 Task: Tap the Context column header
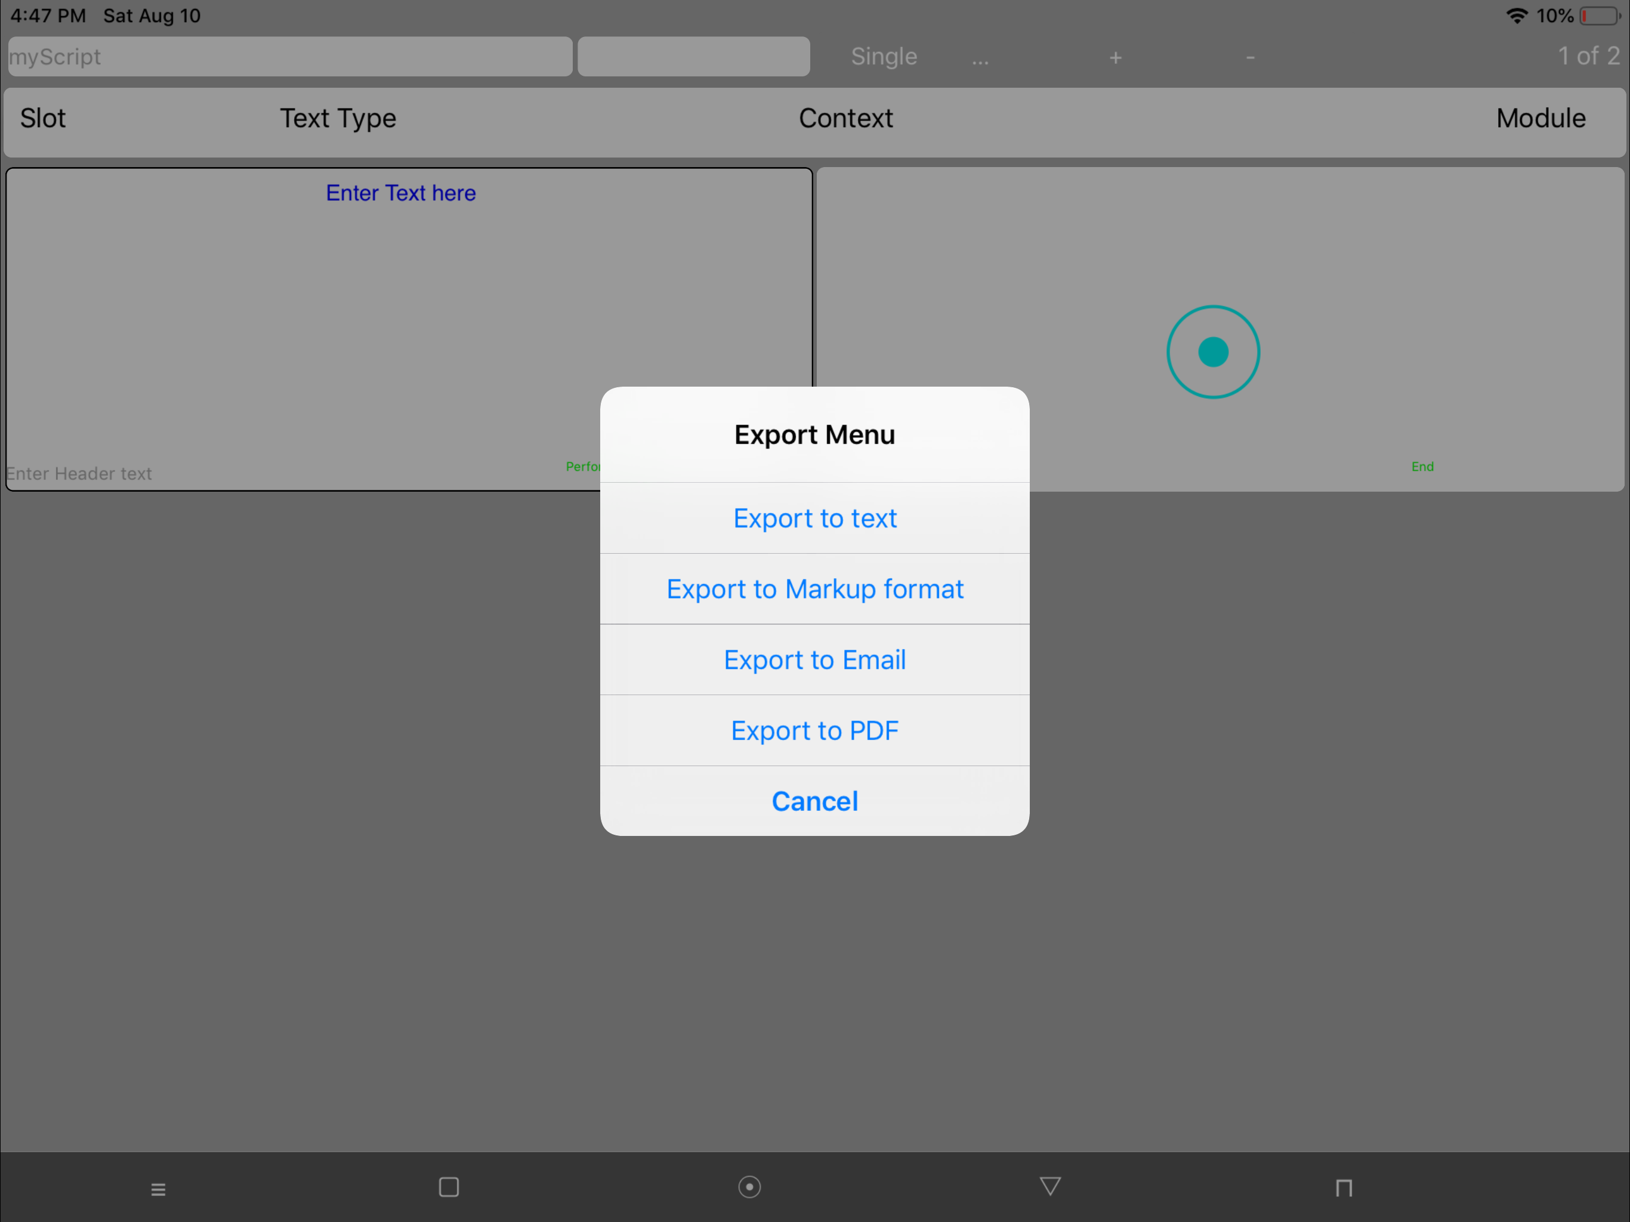(x=846, y=118)
